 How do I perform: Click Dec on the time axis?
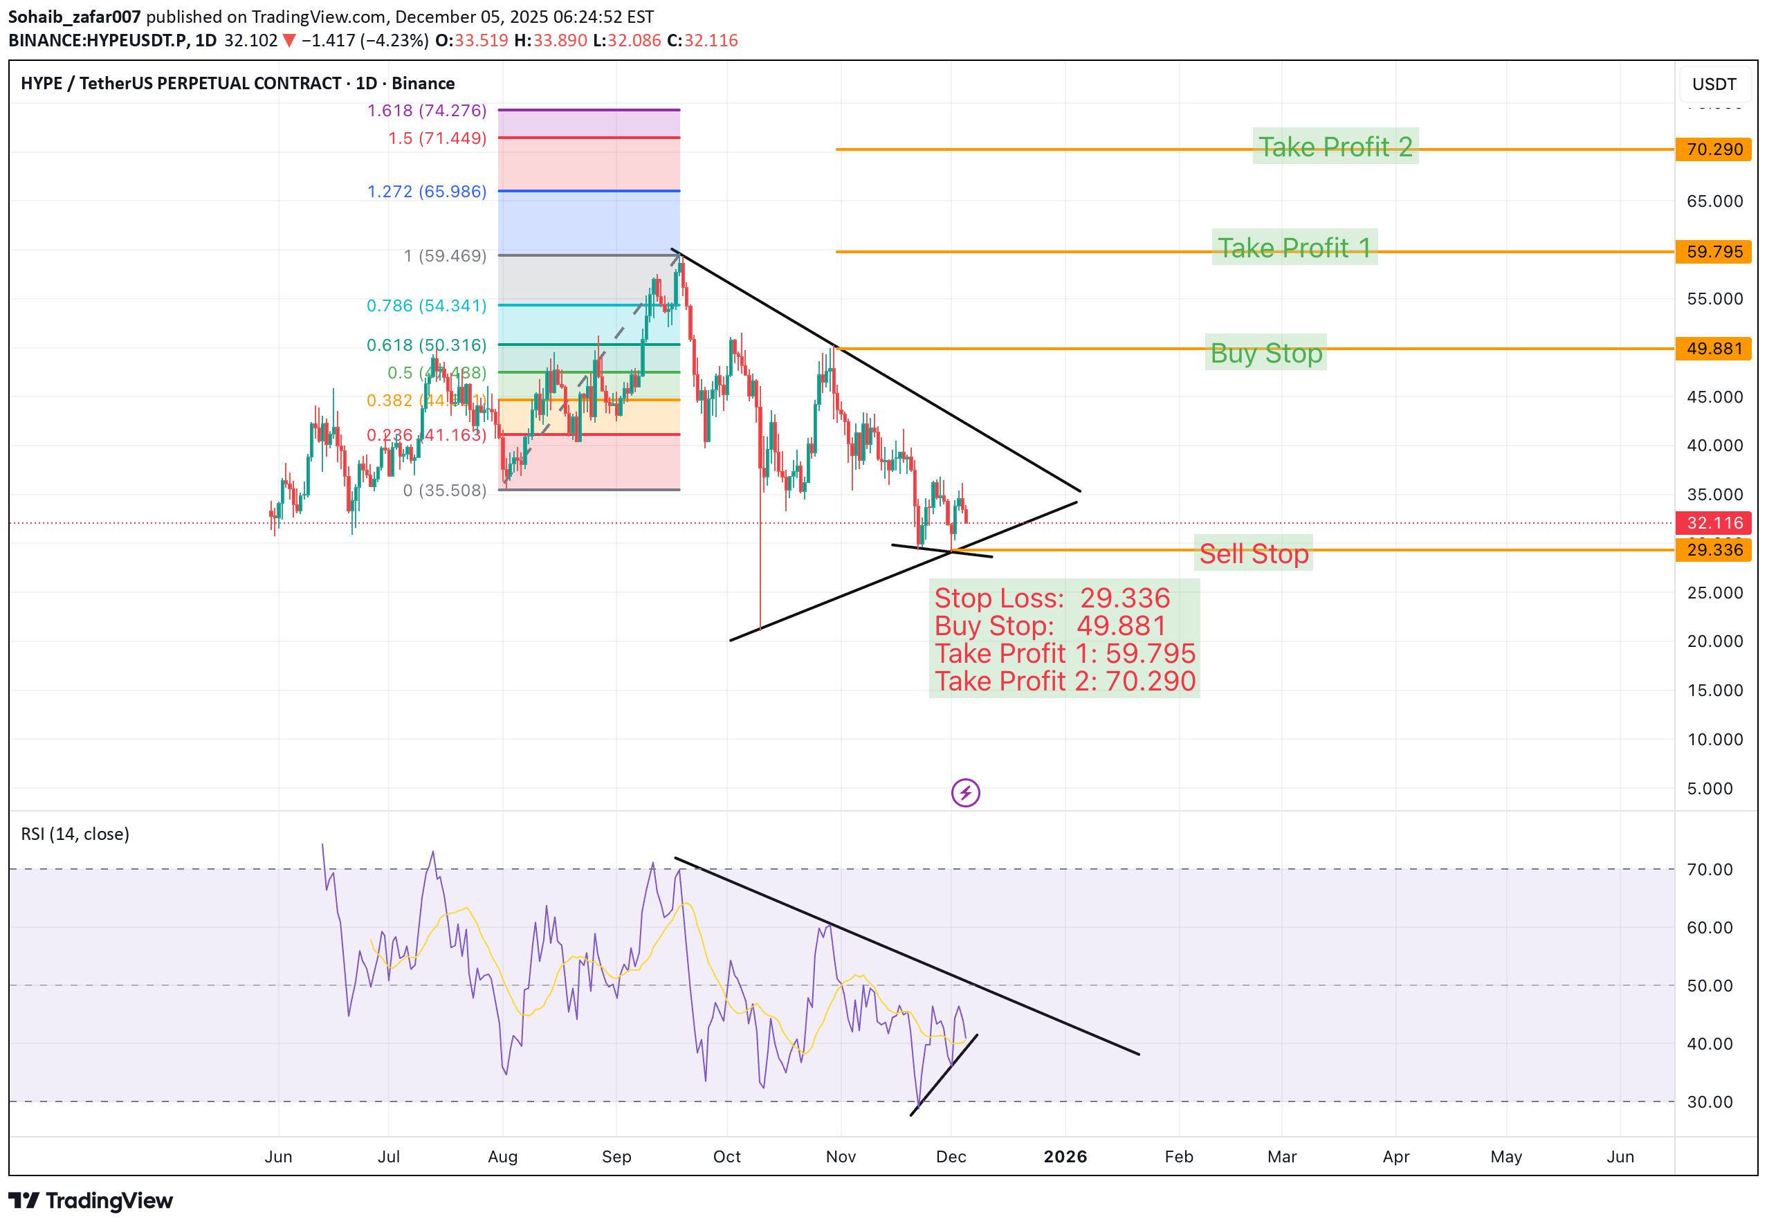point(952,1156)
